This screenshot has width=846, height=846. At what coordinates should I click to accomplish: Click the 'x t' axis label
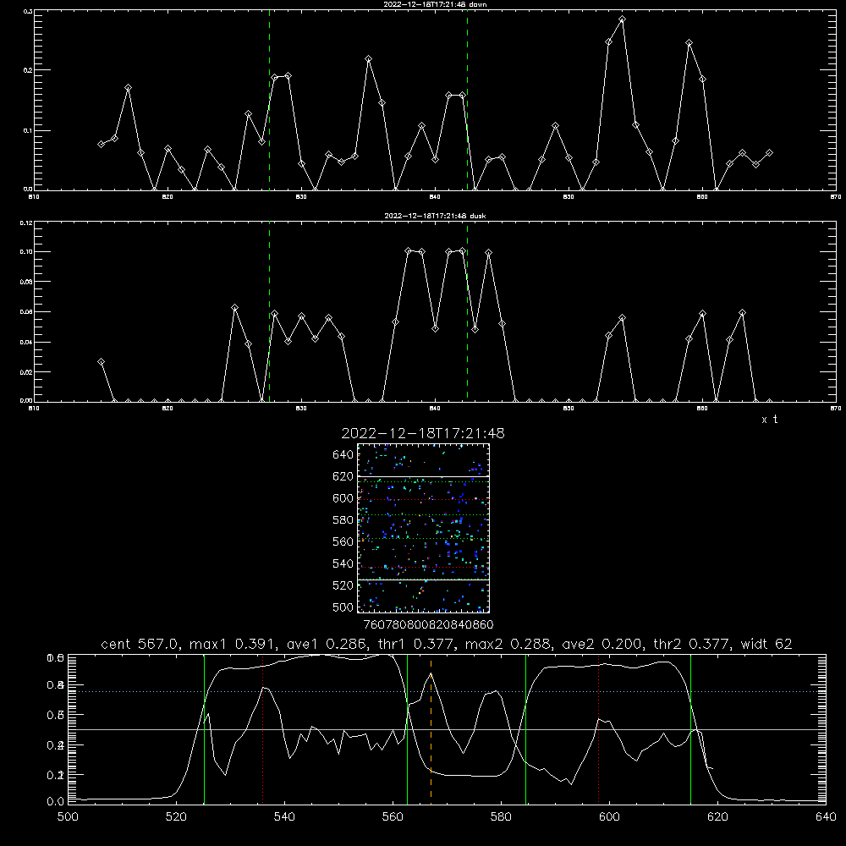click(x=769, y=420)
